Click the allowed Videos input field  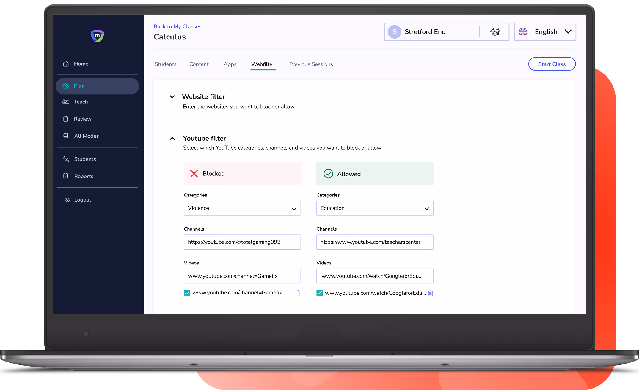(x=375, y=276)
